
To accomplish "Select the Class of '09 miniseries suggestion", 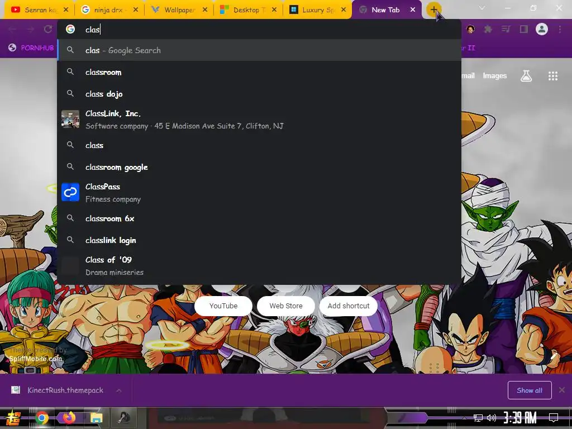I will point(259,266).
